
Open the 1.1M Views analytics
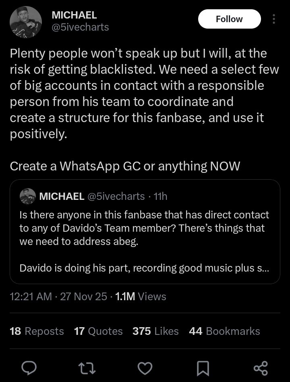pos(141,297)
